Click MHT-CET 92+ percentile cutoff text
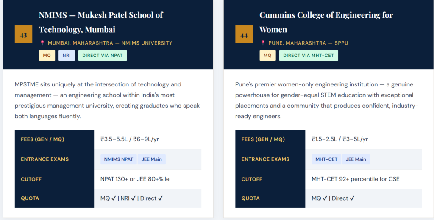The width and height of the screenshot is (434, 220). pyautogui.click(x=355, y=179)
